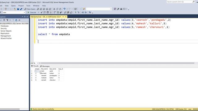Select the Management node
This screenshot has width=198, height=111.
(6, 36)
